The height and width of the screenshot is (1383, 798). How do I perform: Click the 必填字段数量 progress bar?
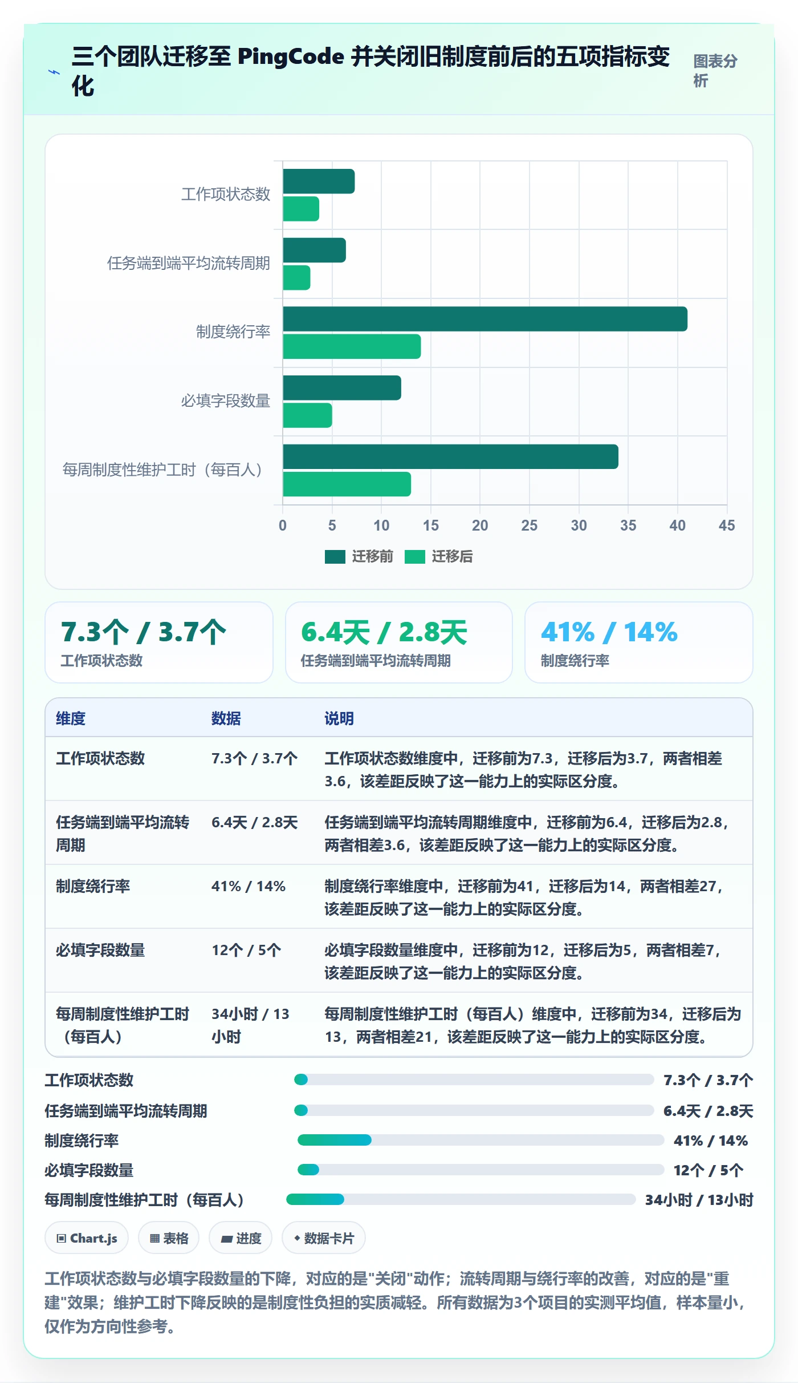pos(481,1170)
